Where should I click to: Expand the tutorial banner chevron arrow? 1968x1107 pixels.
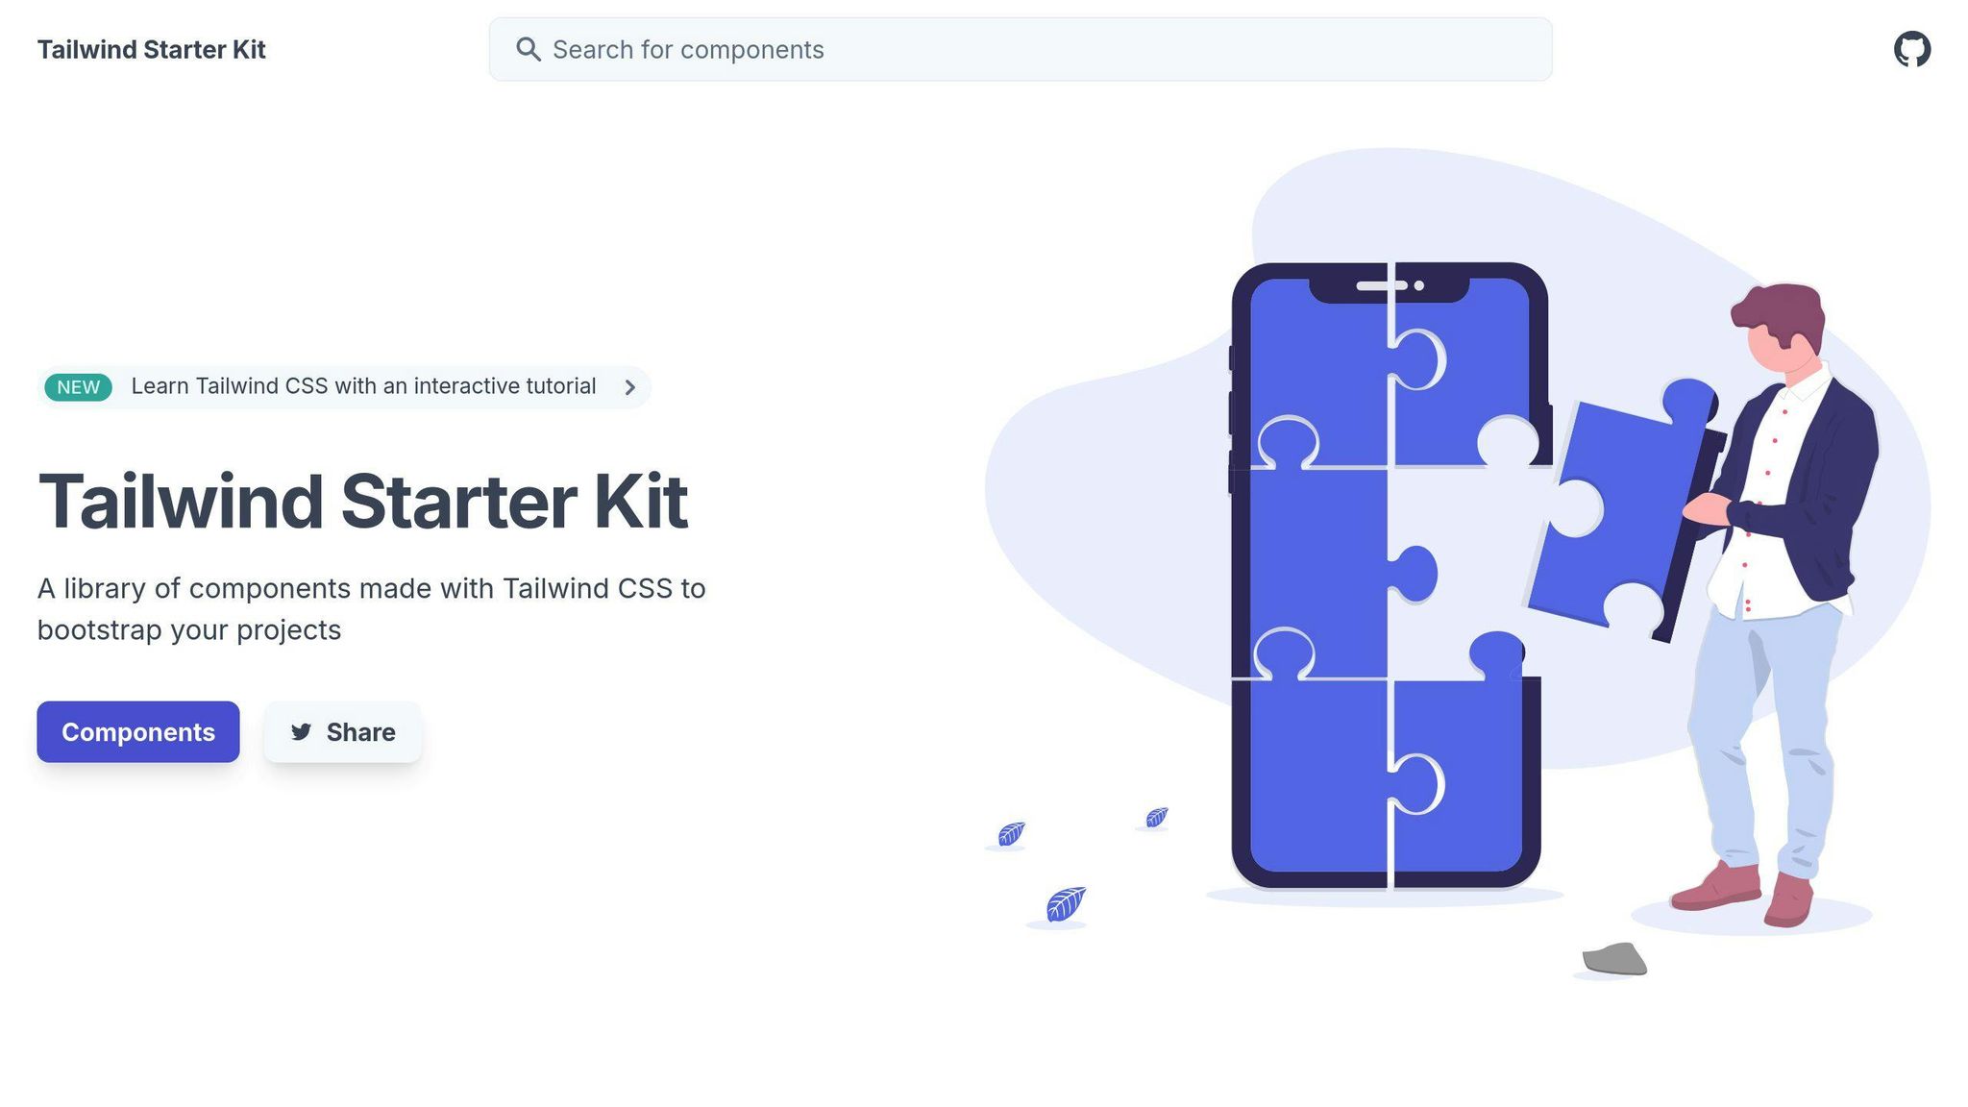tap(630, 387)
